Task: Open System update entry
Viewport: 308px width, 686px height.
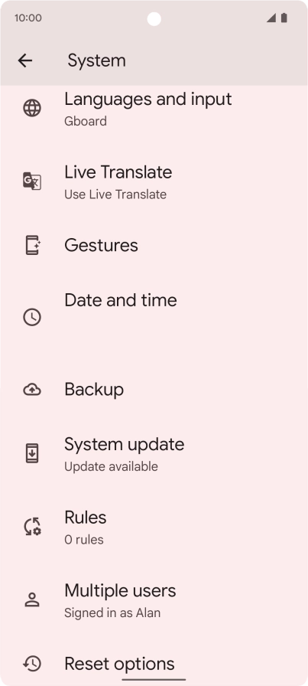Action: click(x=154, y=454)
